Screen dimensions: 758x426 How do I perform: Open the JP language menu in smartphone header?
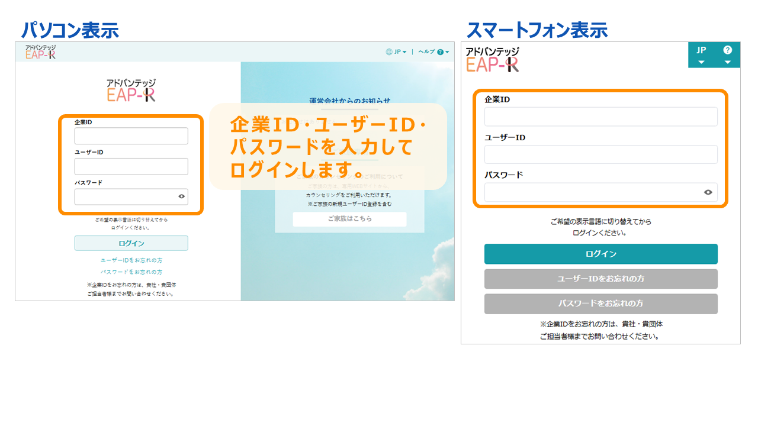[x=701, y=55]
